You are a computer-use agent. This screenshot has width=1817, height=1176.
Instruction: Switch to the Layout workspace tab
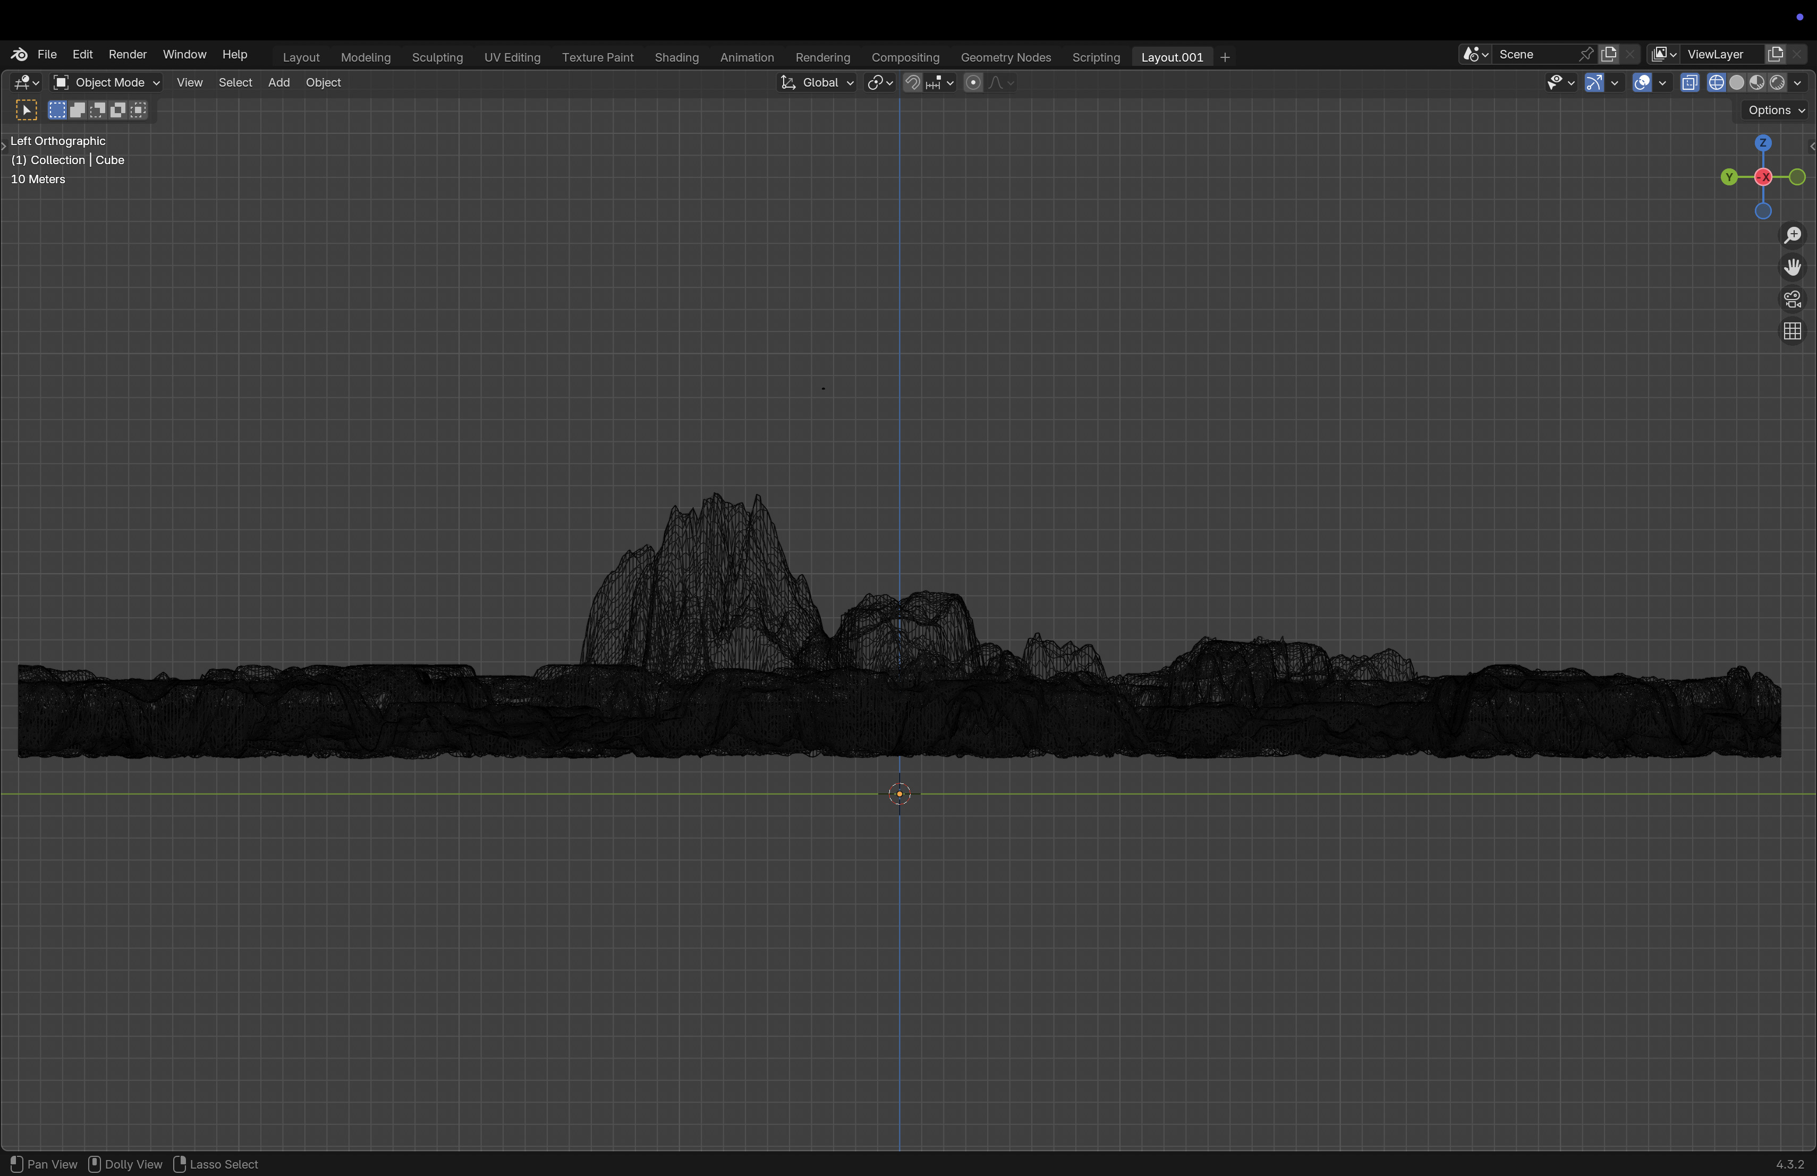coord(301,57)
